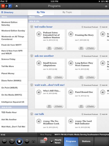Add Small Screen Adaptations to playlist
Viewport: 109px width, 146px height.
(x=58, y=77)
